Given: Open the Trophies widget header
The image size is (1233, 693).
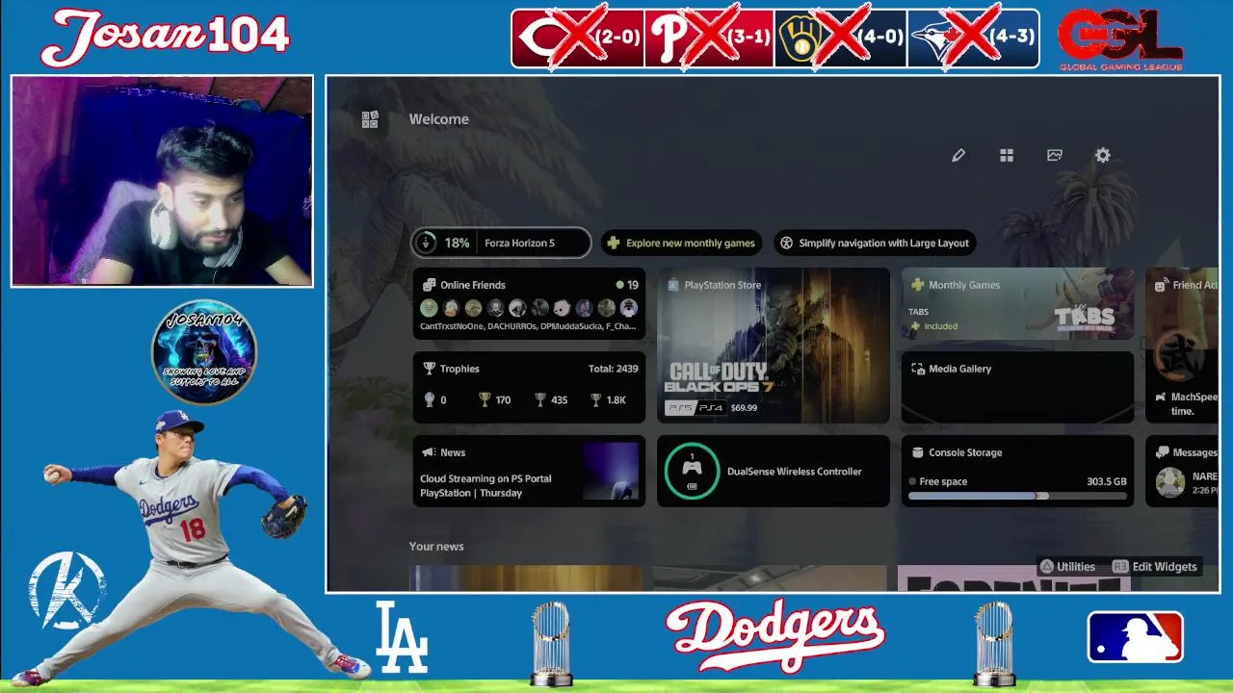Looking at the screenshot, I should pos(452,369).
